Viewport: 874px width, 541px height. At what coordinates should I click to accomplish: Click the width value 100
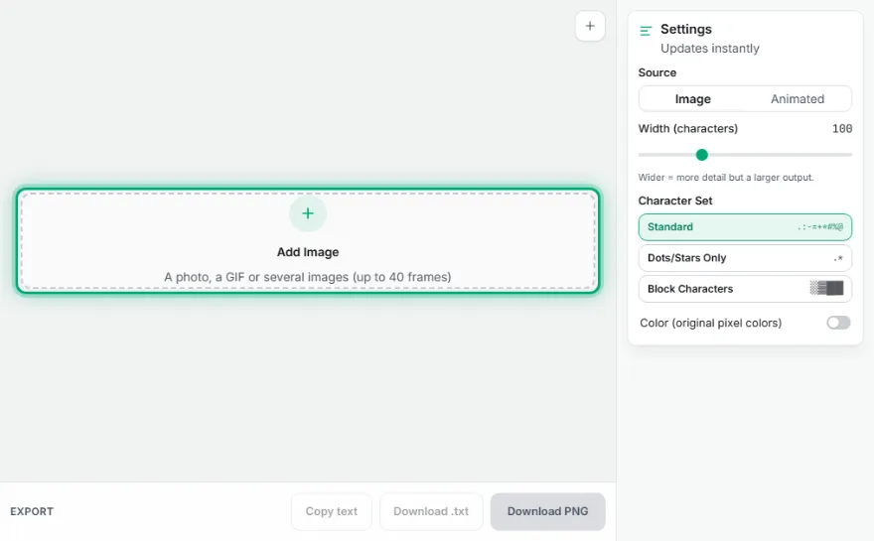point(841,129)
